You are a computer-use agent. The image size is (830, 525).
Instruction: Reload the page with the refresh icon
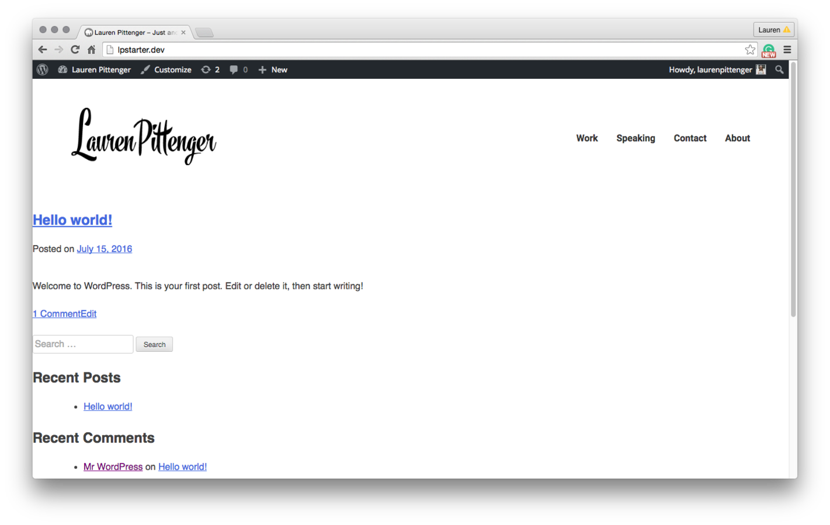coord(75,50)
